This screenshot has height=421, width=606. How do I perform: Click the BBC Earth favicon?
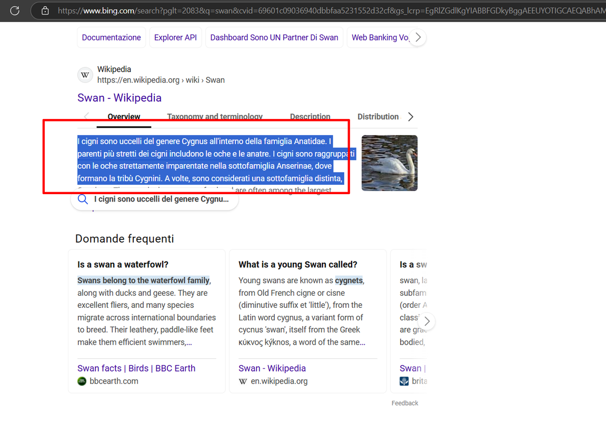[82, 381]
